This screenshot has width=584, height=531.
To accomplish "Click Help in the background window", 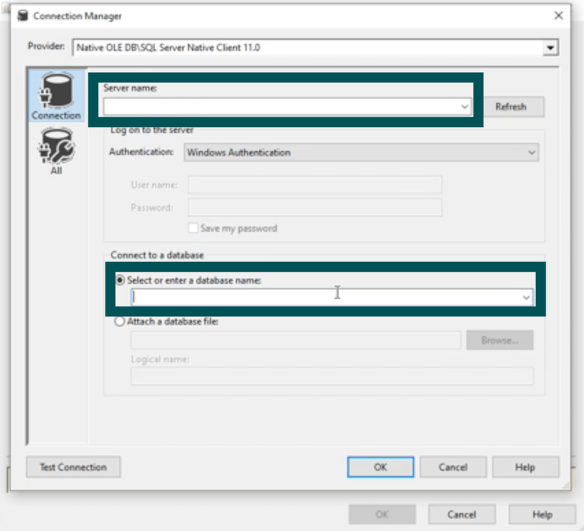I will click(x=542, y=515).
